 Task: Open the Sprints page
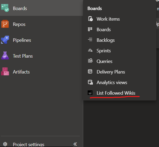(x=104, y=51)
